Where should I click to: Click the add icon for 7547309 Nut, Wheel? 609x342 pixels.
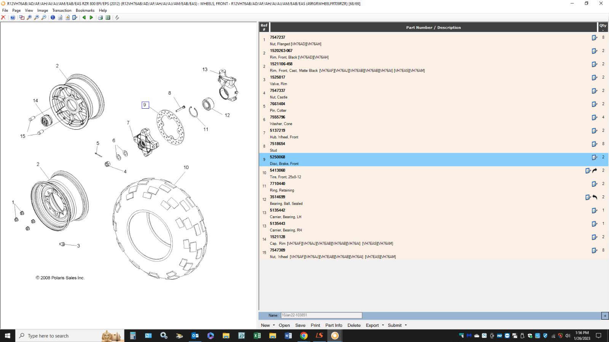595,250
